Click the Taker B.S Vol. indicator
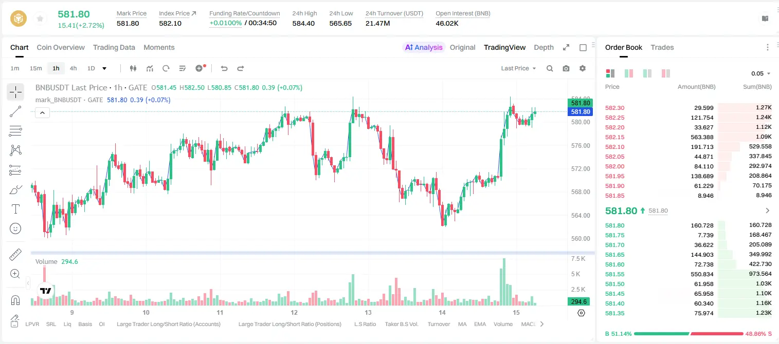This screenshot has height=344, width=779. coord(402,324)
